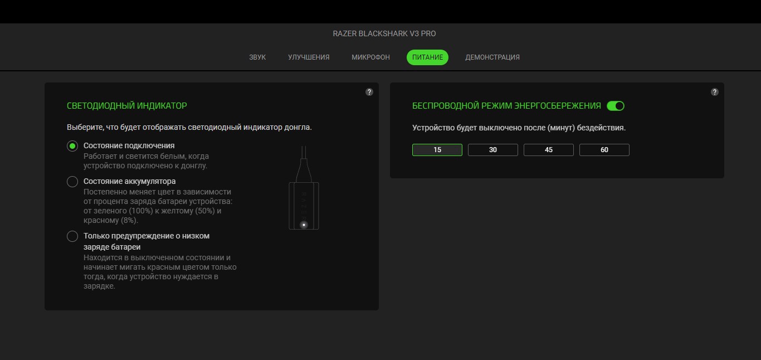The height and width of the screenshot is (360, 761).
Task: Click the text 'Устройство будет выключено после (минут) бездействия.'
Action: click(519, 128)
